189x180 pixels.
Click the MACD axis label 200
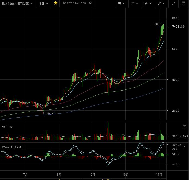175,149
